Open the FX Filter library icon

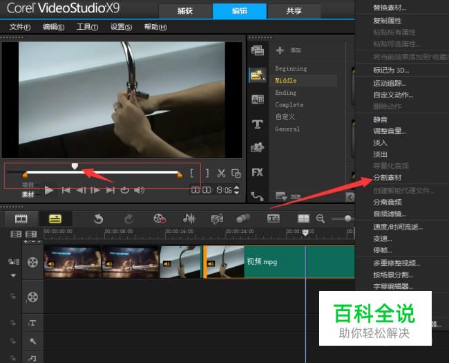[x=258, y=172]
